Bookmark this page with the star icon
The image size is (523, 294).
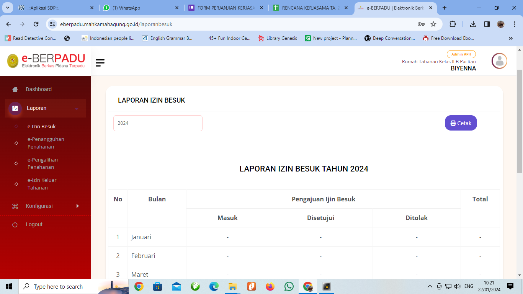pos(433,24)
